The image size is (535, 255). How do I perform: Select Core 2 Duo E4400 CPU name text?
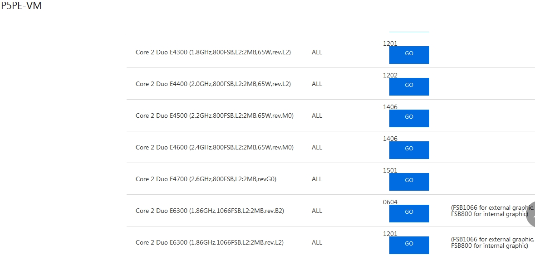click(213, 84)
